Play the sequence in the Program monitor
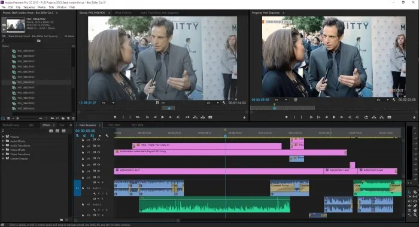This screenshot has width=419, height=227. (334, 117)
